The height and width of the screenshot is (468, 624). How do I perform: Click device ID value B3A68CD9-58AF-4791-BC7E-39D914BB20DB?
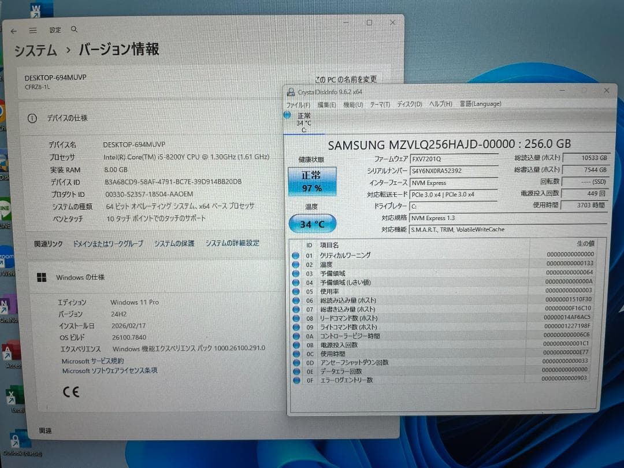coord(173,182)
